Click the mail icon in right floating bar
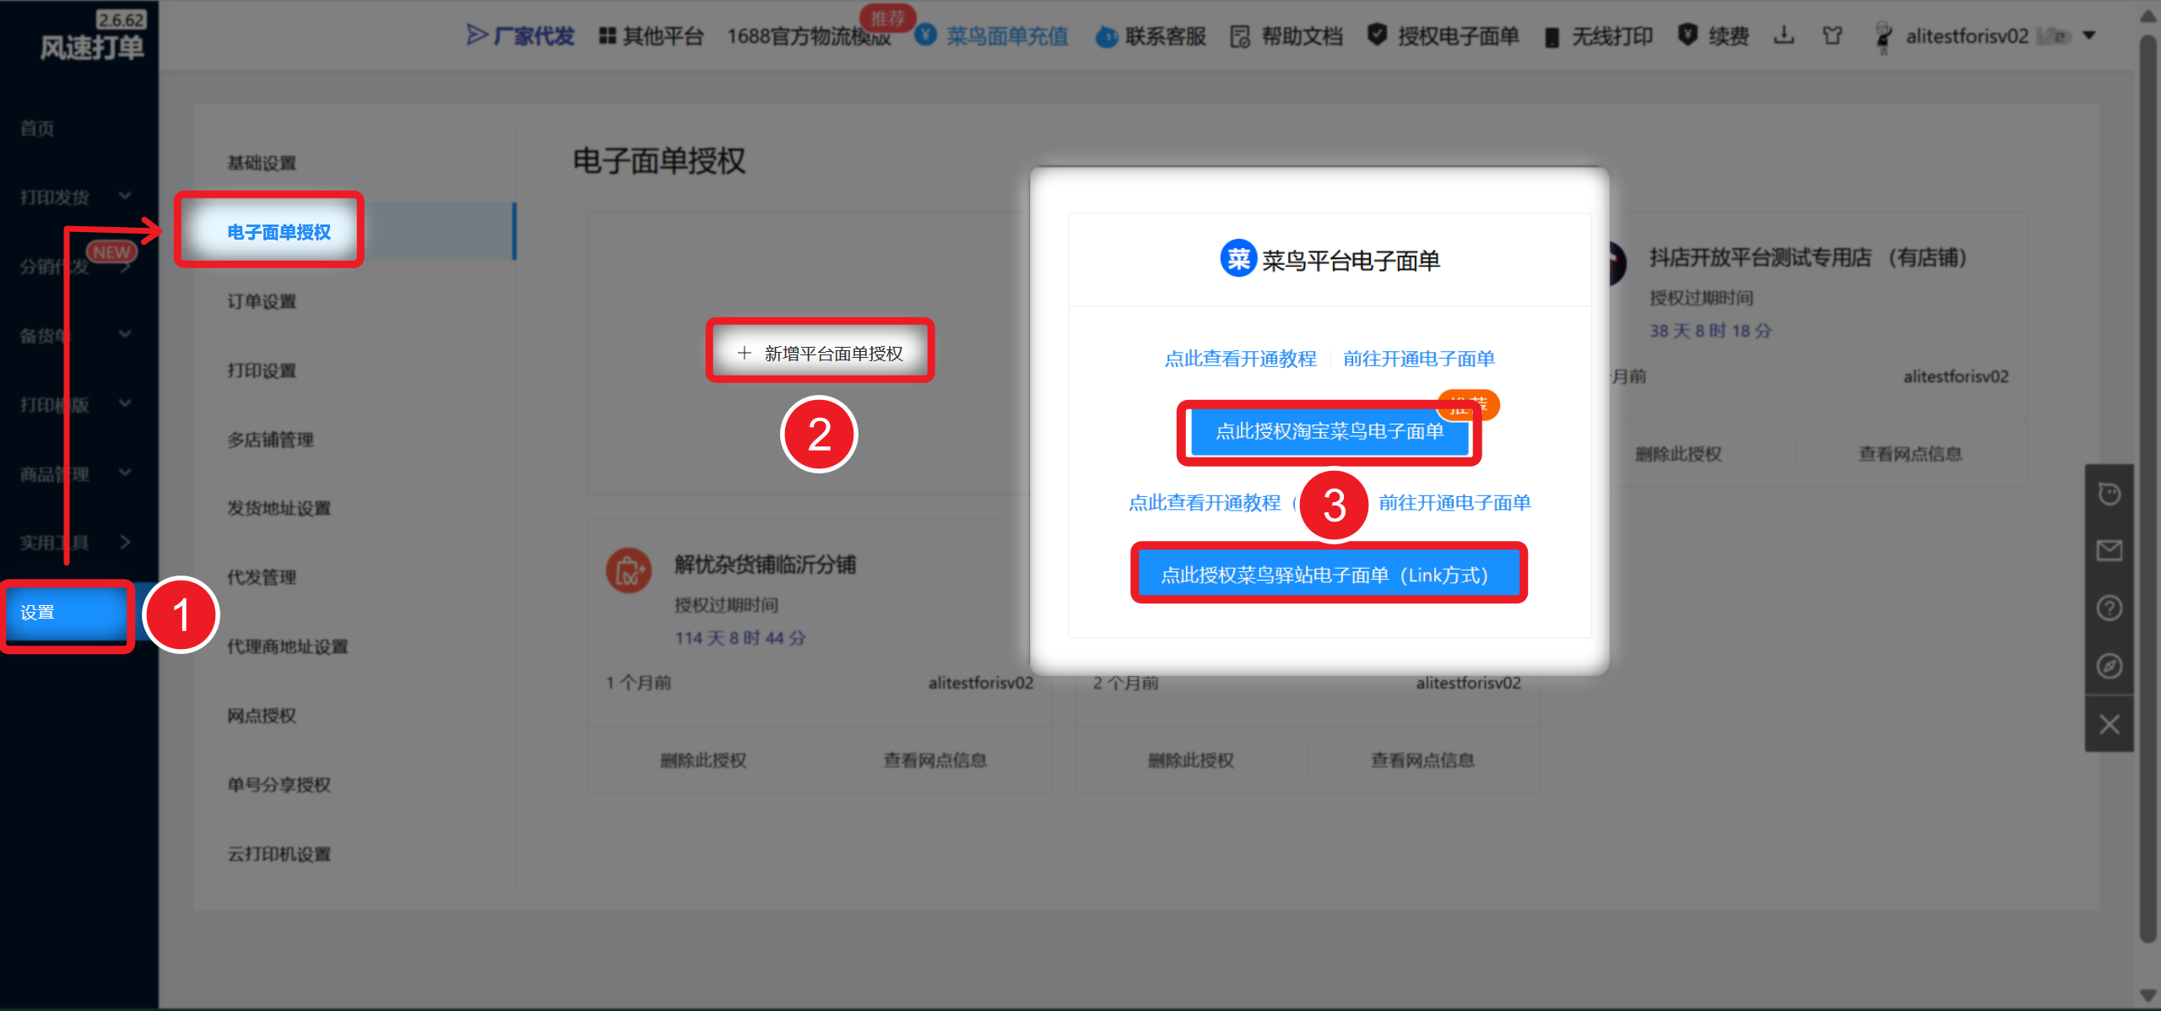This screenshot has width=2161, height=1011. pyautogui.click(x=2110, y=551)
